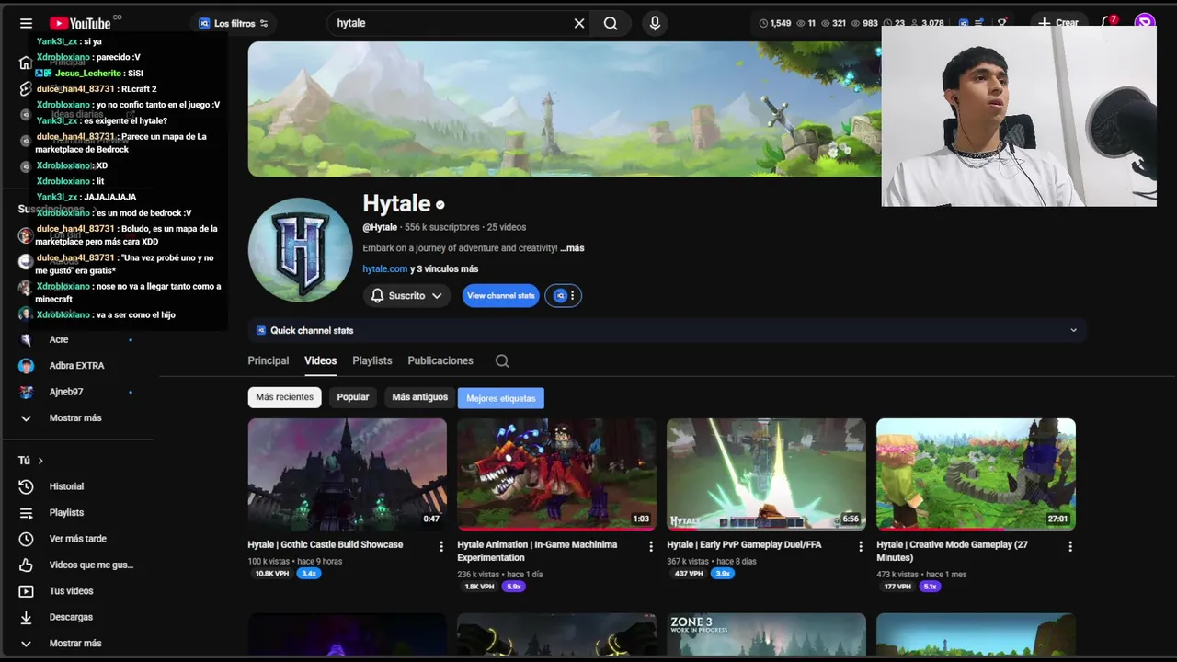This screenshot has width=1177, height=662.
Task: Expand Mostrar más under subscriptions
Action: 77,417
